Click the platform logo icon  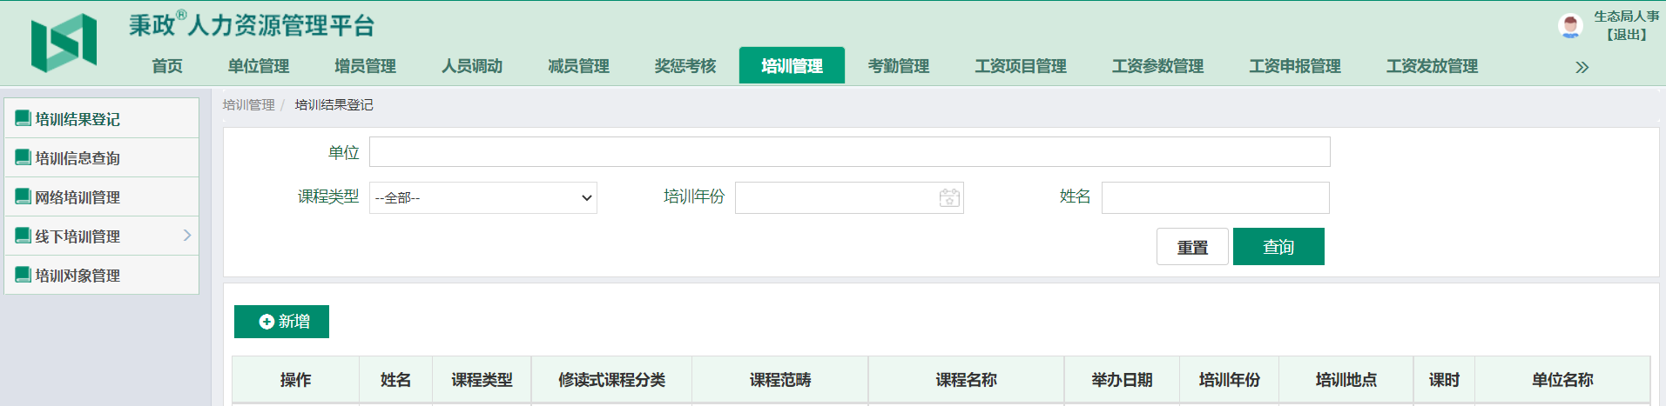(x=64, y=43)
